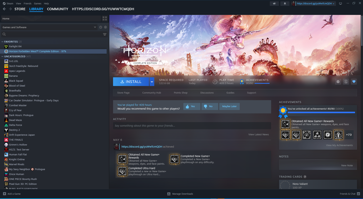Open View My Achievements link
The height and width of the screenshot is (199, 363).
(x=339, y=145)
